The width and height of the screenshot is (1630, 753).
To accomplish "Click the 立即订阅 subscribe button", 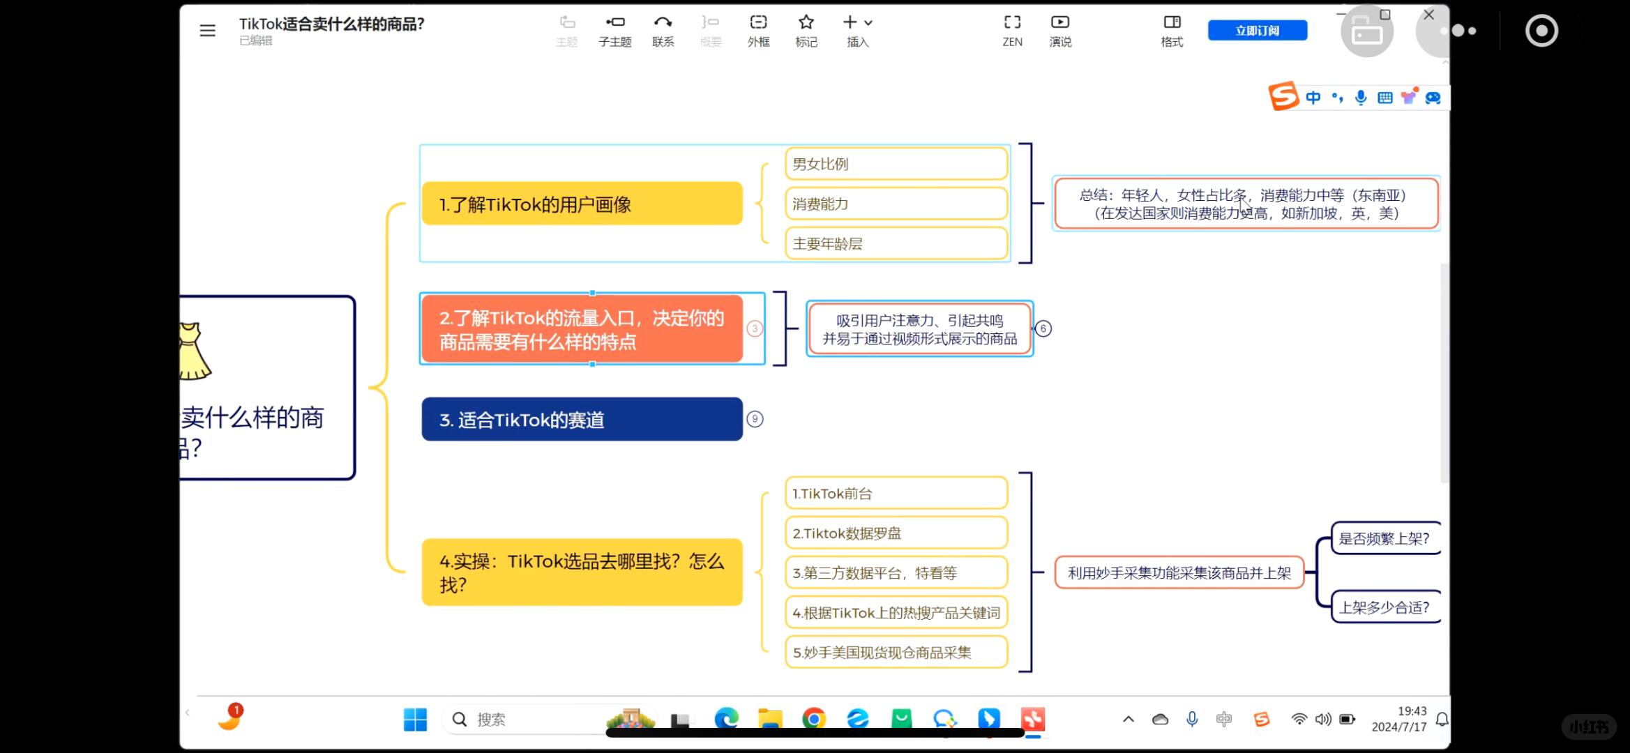I will [1258, 31].
